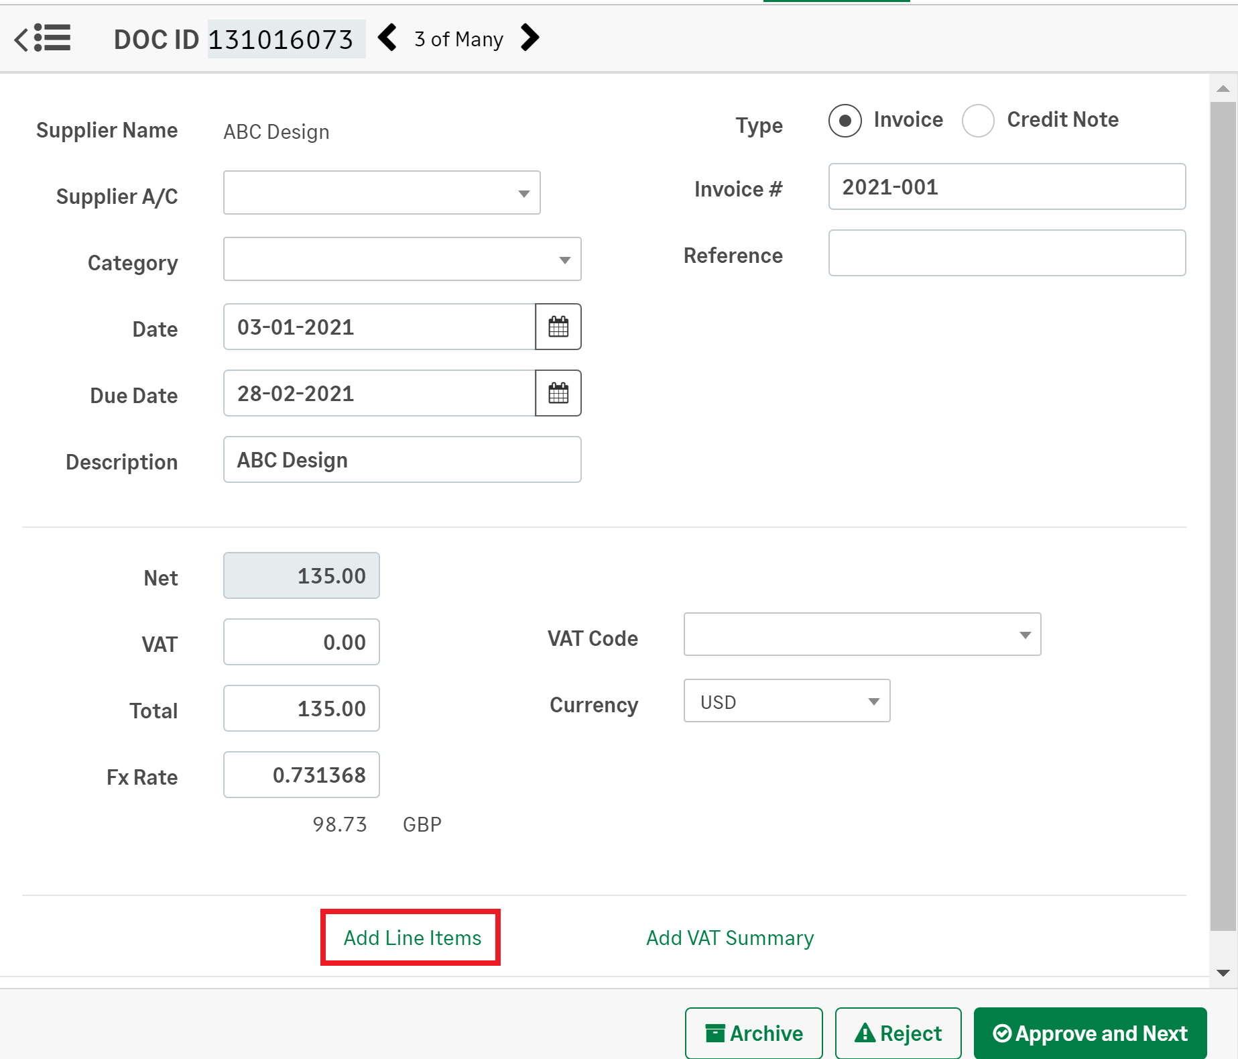Click the Due Date field showing 28-02-2021
Screen dimensions: 1238x1059
tap(379, 393)
